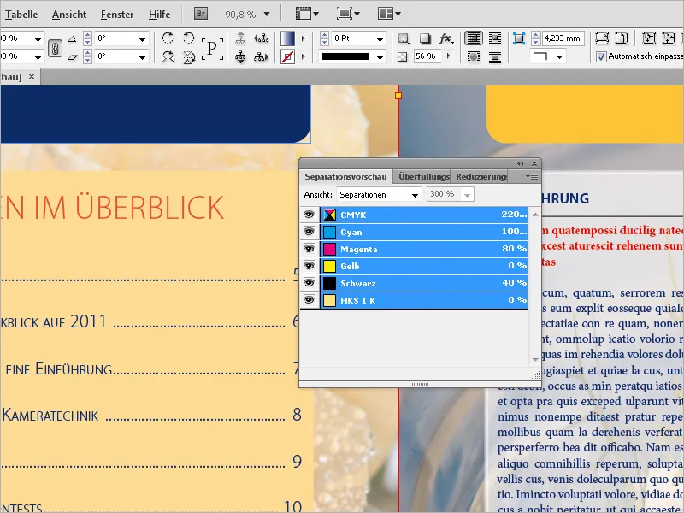Click the Select Container icon
The height and width of the screenshot is (513, 684).
(x=240, y=38)
